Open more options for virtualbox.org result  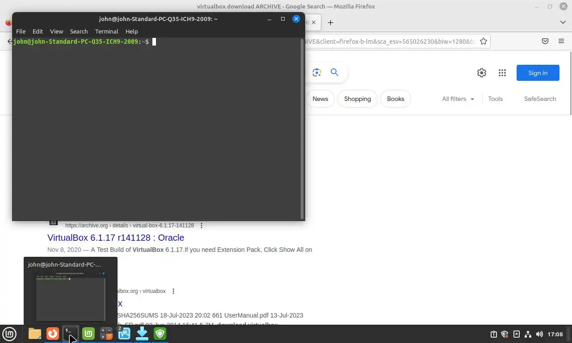click(x=173, y=291)
